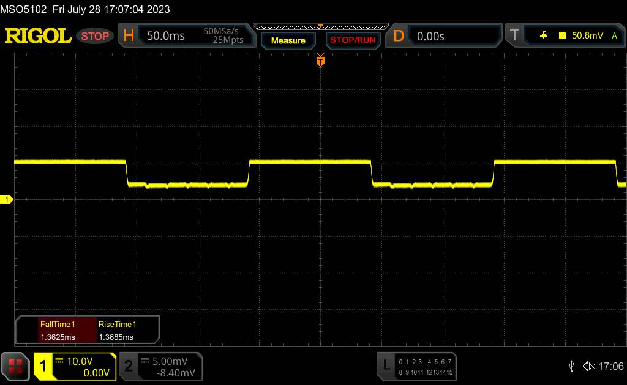Select the FallTime1 measurement item
The image size is (627, 385).
pyautogui.click(x=57, y=331)
